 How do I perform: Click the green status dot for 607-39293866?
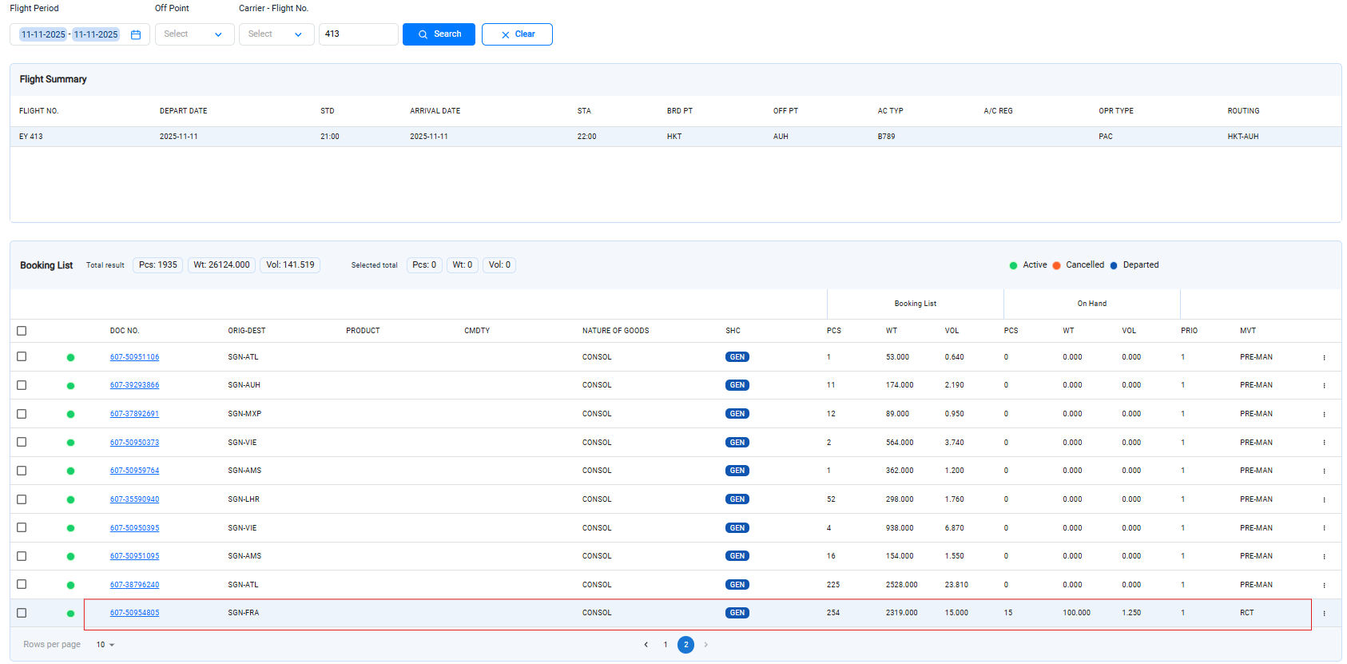[x=70, y=386]
